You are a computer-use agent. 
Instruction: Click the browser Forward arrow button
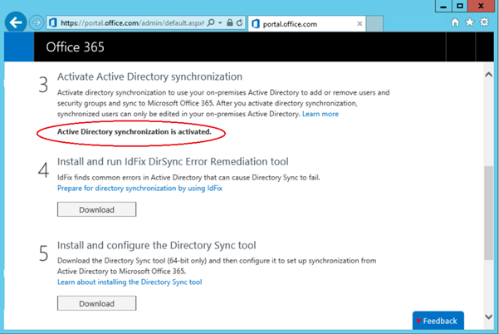tap(37, 22)
